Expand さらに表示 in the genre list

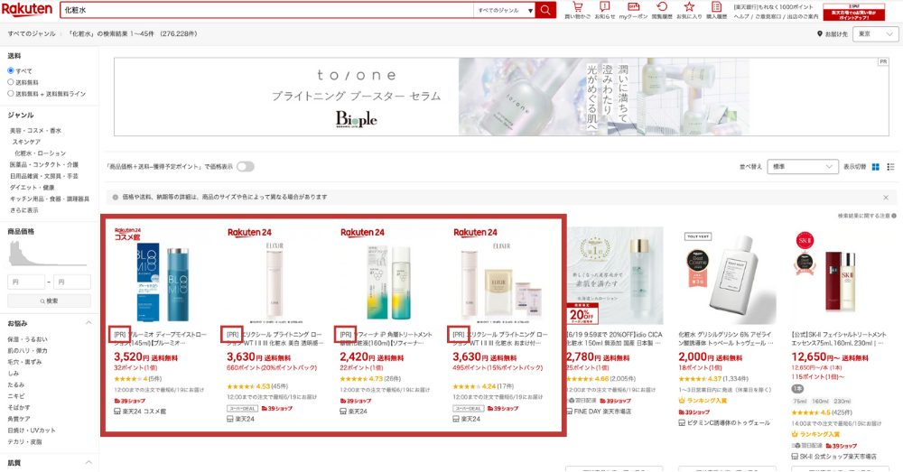pyautogui.click(x=23, y=210)
